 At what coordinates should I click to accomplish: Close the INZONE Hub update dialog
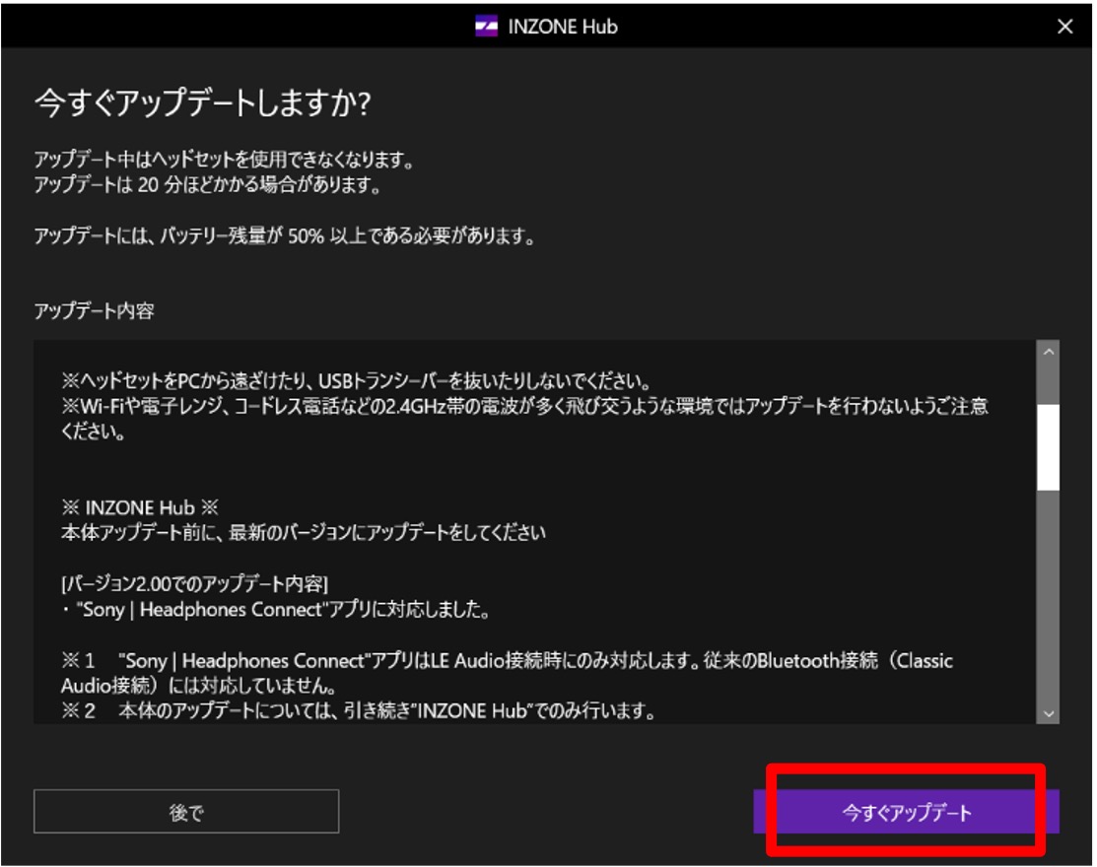point(1064,27)
